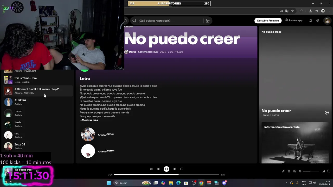Screen dimensions: 333x187
Task: Open Microsoft Store from the taskbar
Action: tap(186, 183)
